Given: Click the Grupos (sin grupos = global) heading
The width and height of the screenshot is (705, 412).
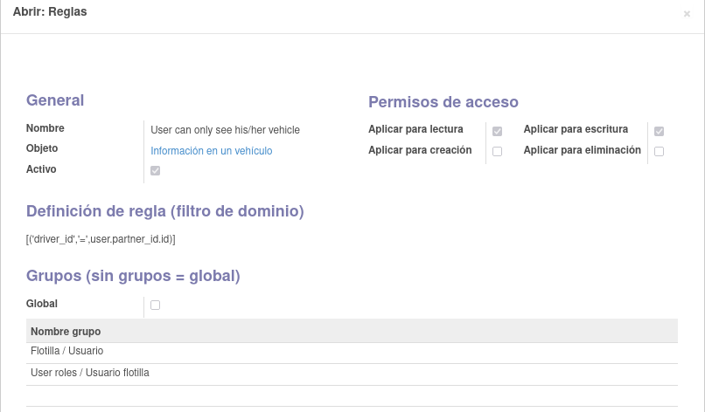Looking at the screenshot, I should click(x=133, y=276).
